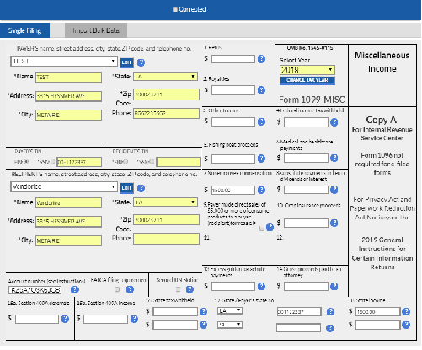Open the Select Year dropdown showing 2018
This screenshot has width=422, height=350.
pyautogui.click(x=307, y=70)
